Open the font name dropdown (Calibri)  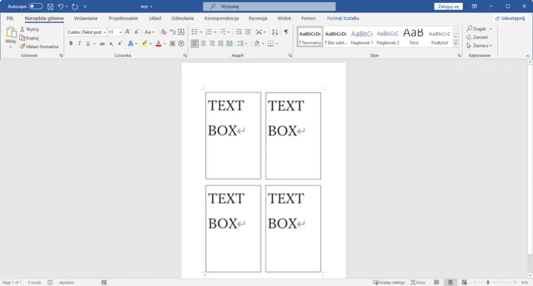[104, 32]
